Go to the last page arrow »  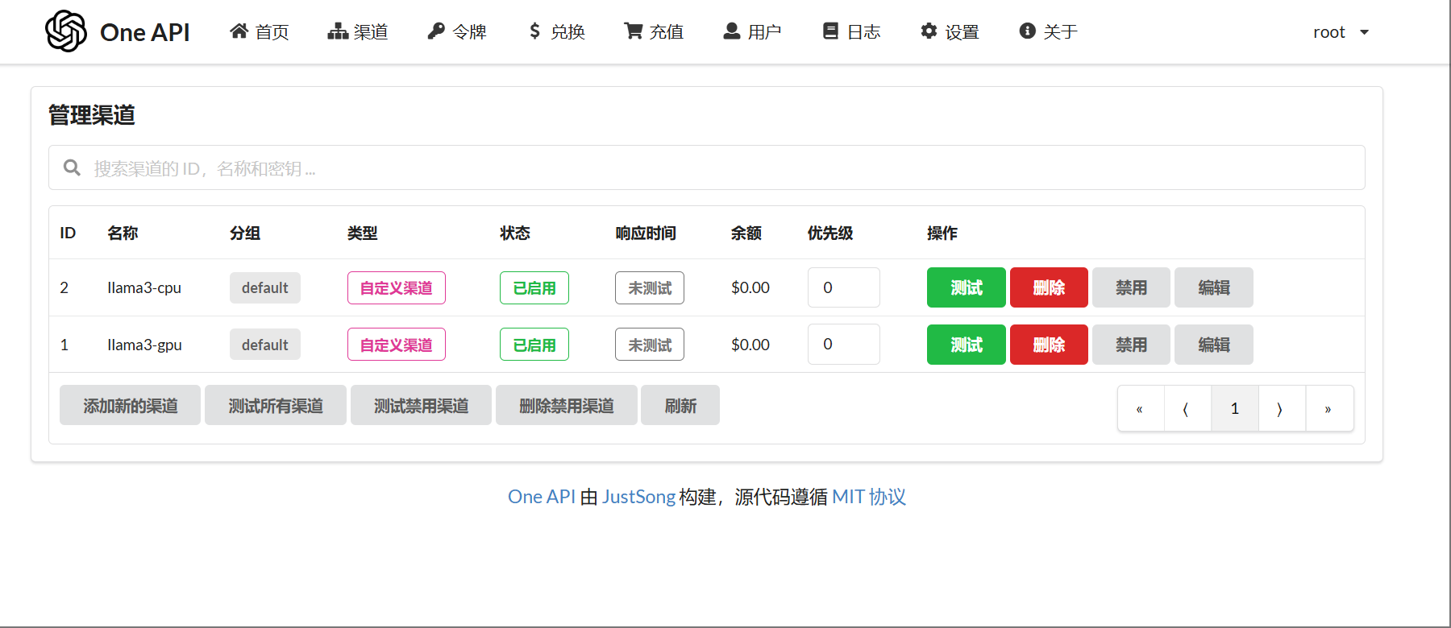coord(1328,409)
